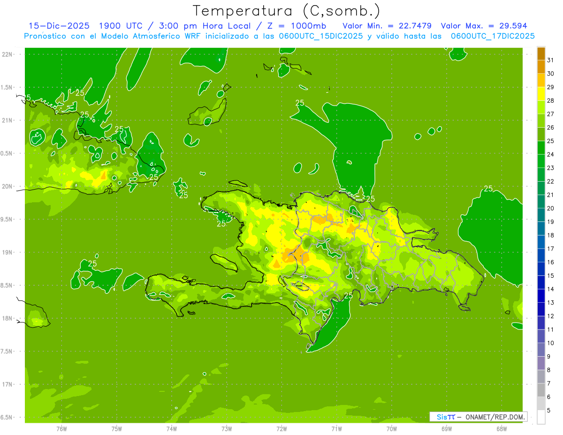Click the latitude axis label "18N"
This screenshot has width=563, height=435.
click(7, 318)
